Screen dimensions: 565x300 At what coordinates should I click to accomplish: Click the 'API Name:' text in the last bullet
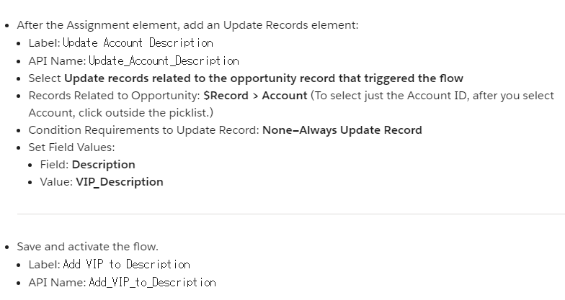[57, 282]
